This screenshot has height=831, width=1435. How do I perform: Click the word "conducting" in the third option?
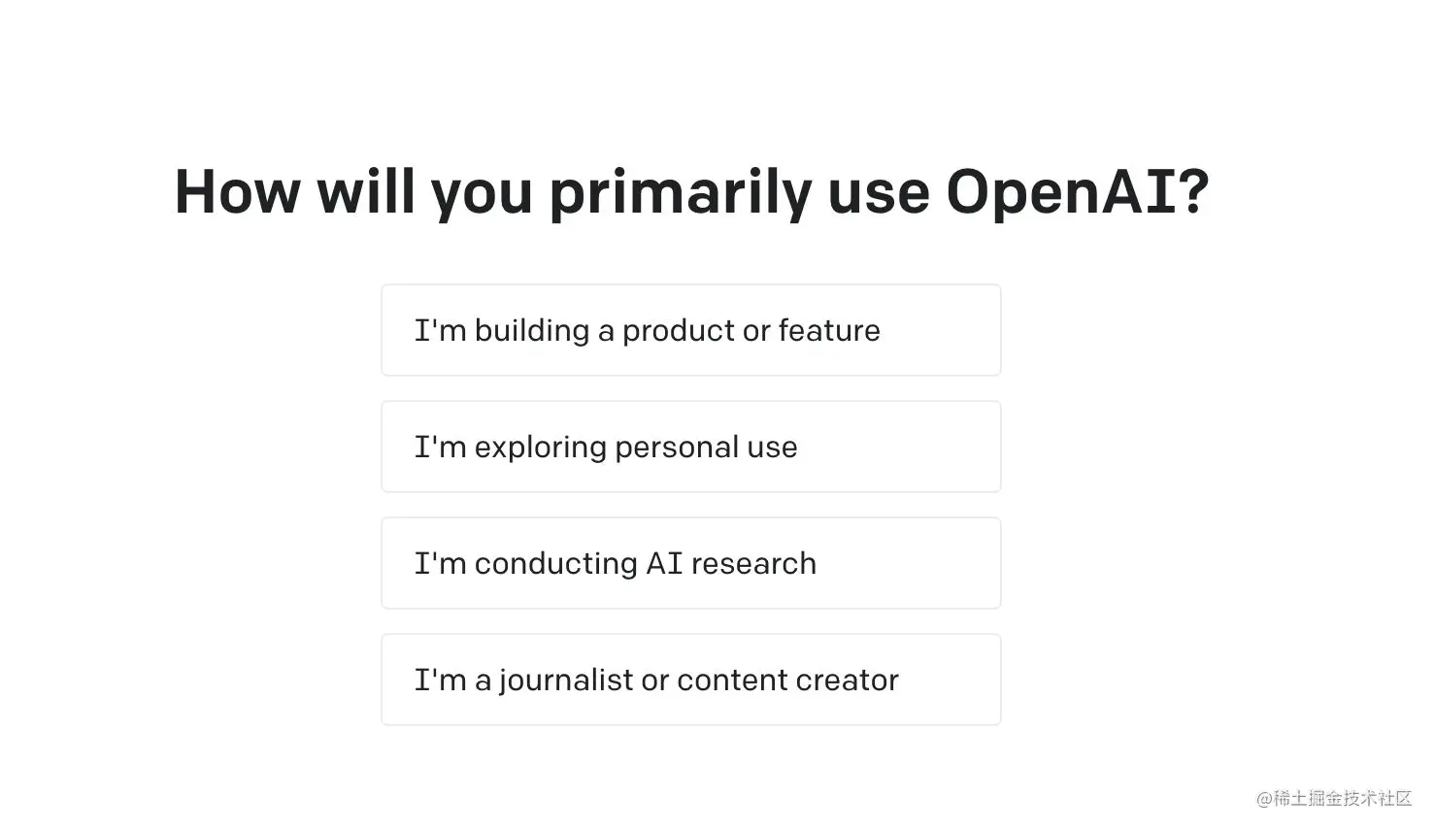pos(555,564)
